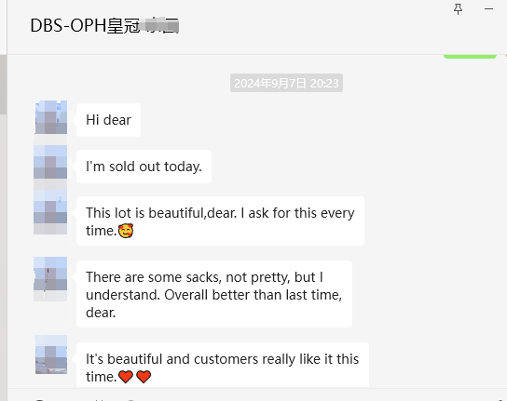Click the smiling hearts emoji after "time."
507x401 pixels.
[126, 231]
